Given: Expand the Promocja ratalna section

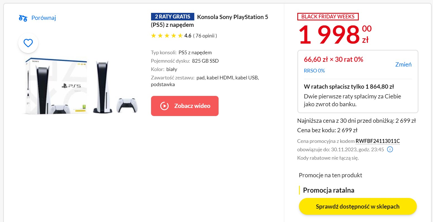Looking at the screenshot, I should click(328, 190).
